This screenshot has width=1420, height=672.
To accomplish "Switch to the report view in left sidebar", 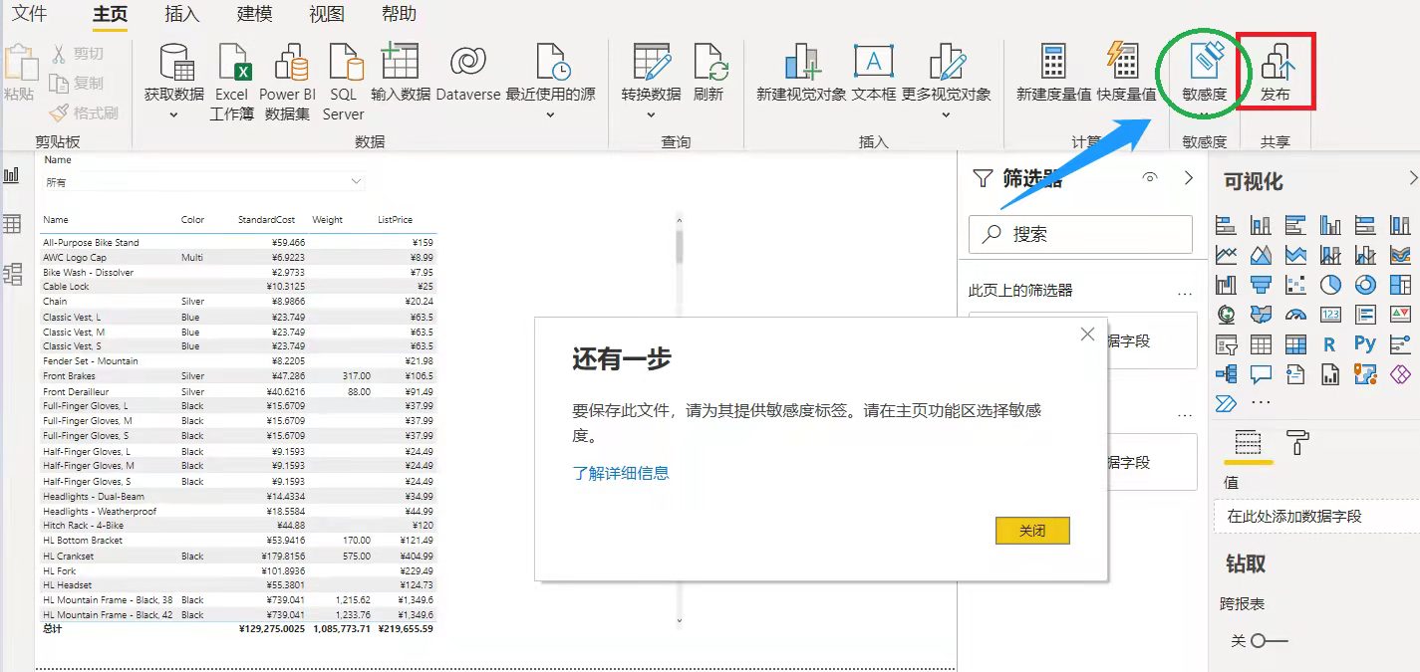I will 12,175.
